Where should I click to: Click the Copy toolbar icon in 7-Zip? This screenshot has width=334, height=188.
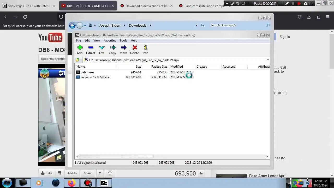112,49
